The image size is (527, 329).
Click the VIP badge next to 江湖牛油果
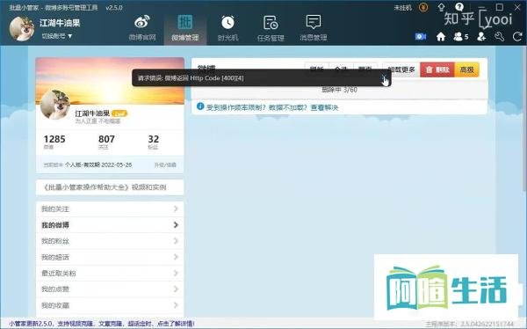[119, 113]
